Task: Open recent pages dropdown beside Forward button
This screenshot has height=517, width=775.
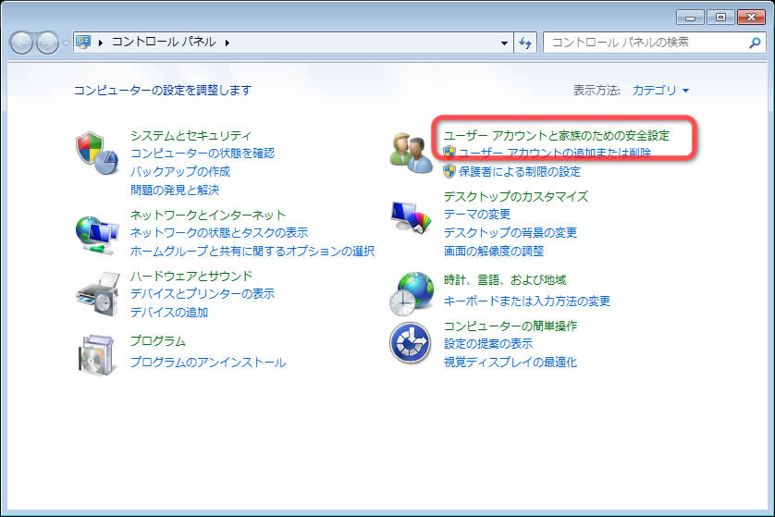Action: pyautogui.click(x=66, y=43)
